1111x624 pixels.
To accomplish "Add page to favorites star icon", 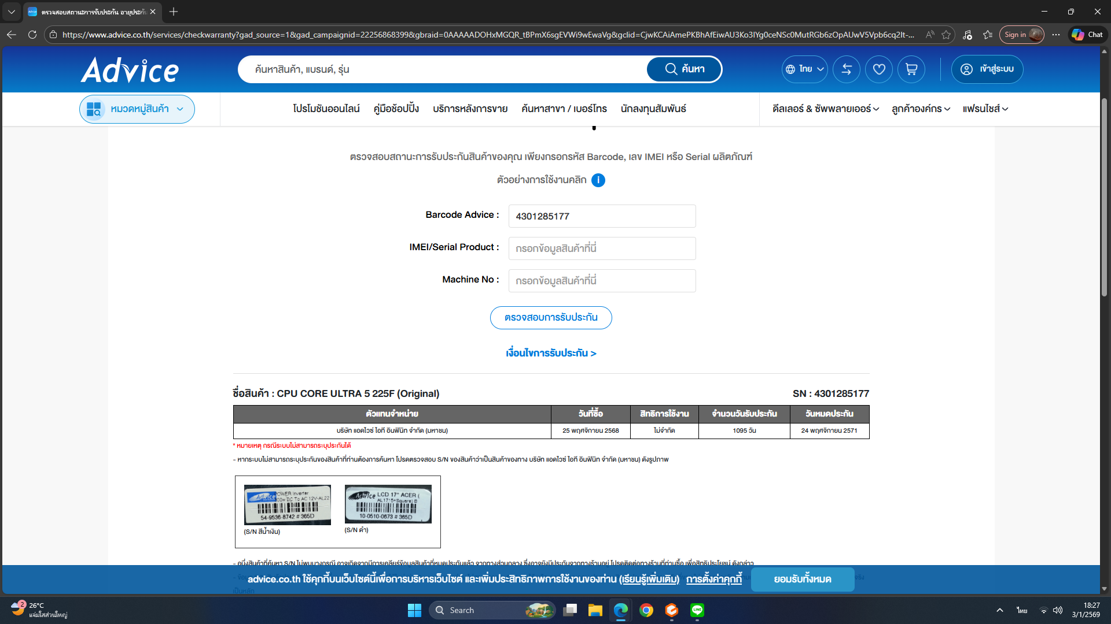I will point(946,35).
